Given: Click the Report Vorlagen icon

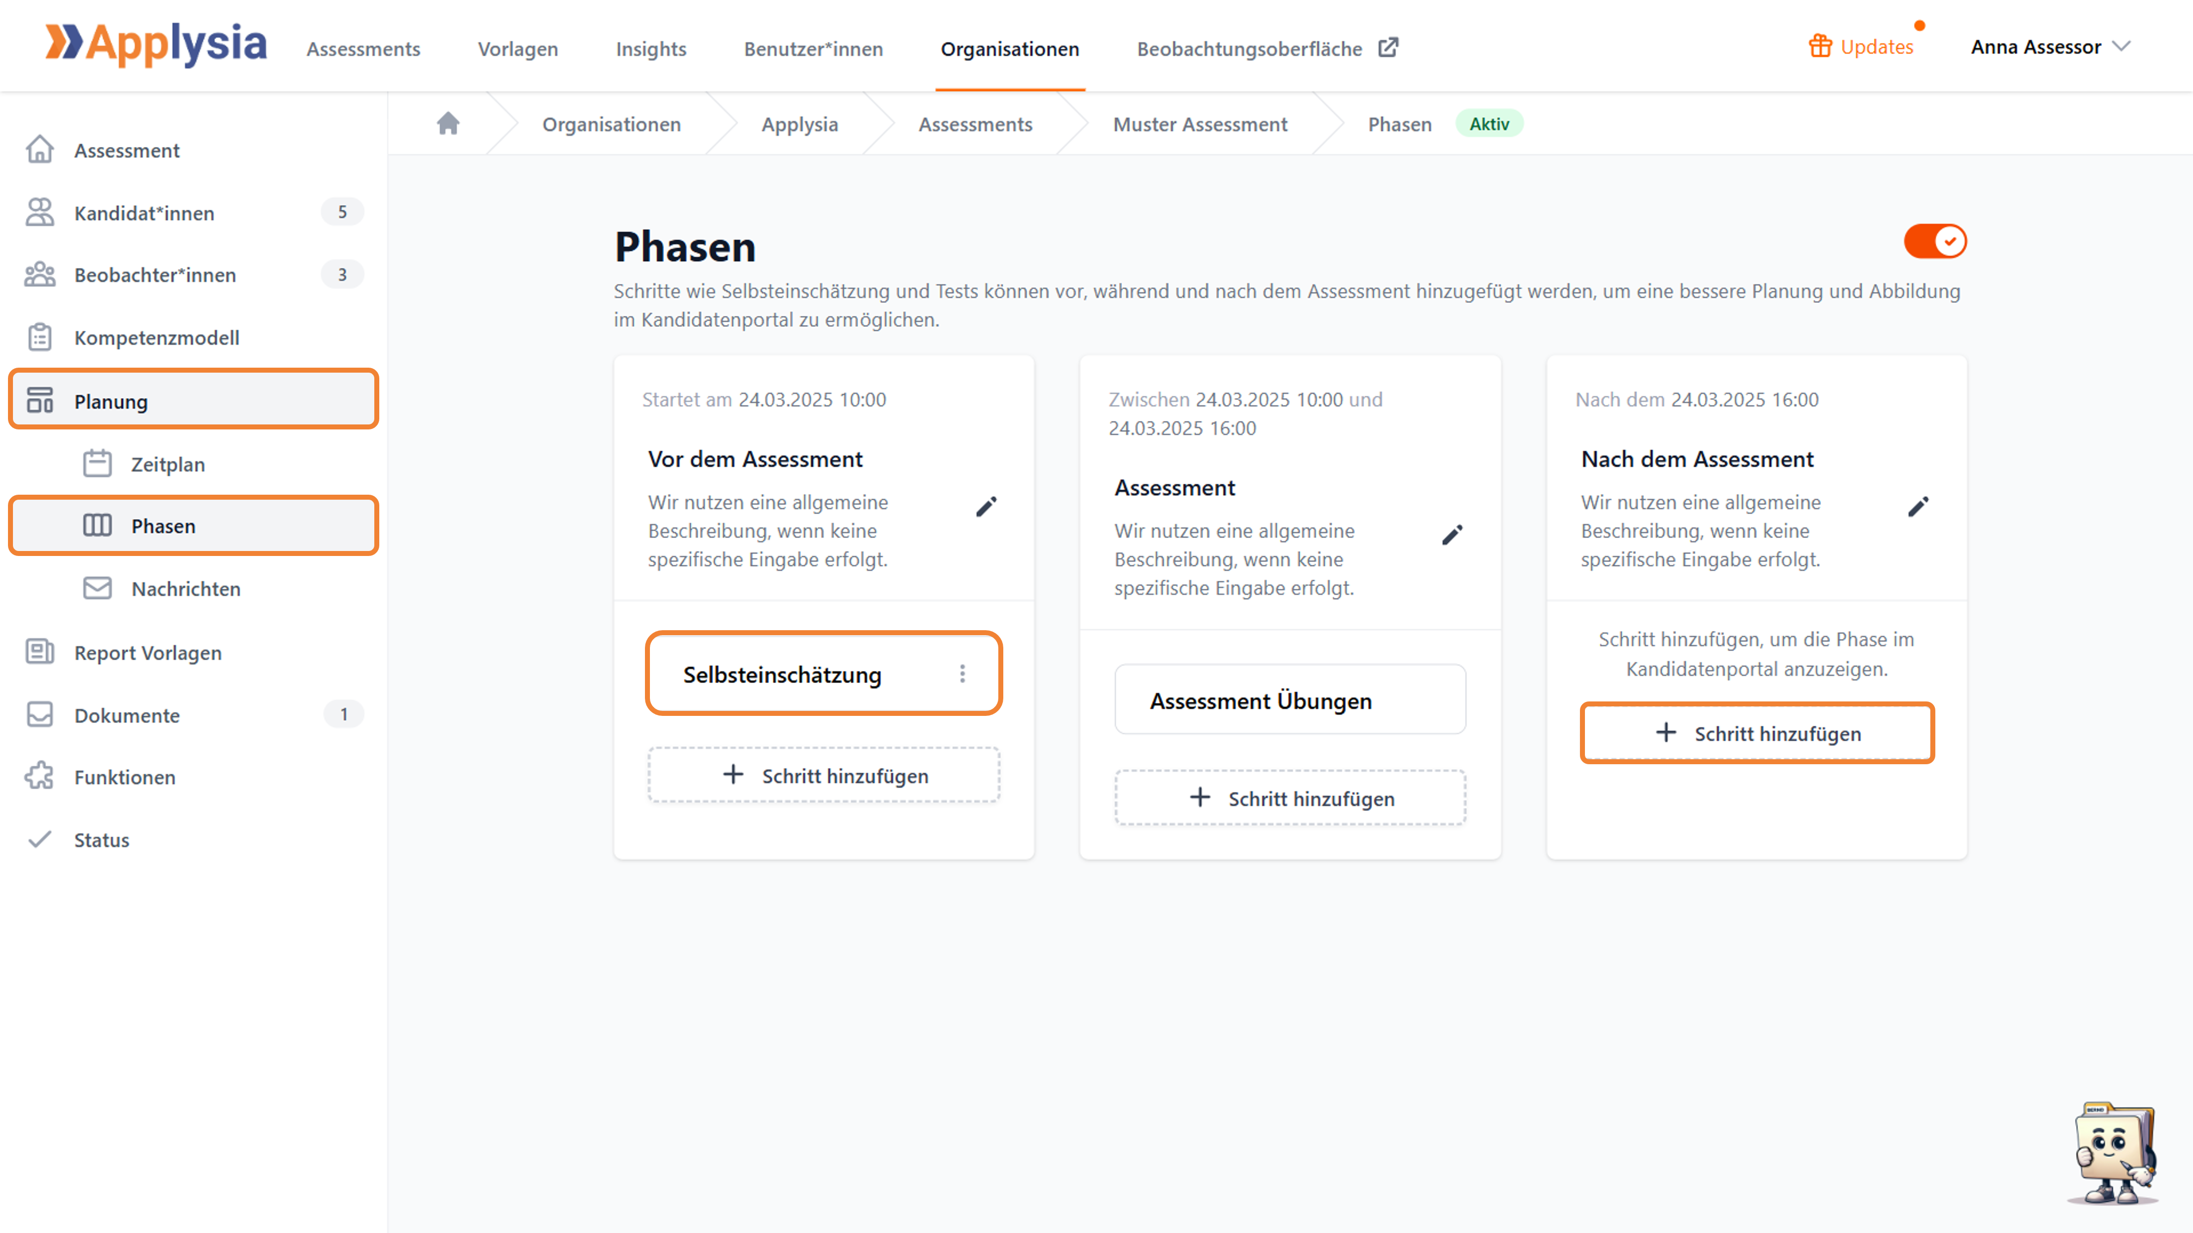Looking at the screenshot, I should click(40, 652).
